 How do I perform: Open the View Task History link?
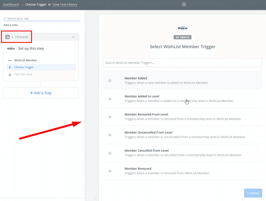[x=65, y=5]
